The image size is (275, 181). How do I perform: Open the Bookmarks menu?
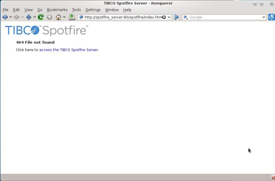tap(57, 10)
